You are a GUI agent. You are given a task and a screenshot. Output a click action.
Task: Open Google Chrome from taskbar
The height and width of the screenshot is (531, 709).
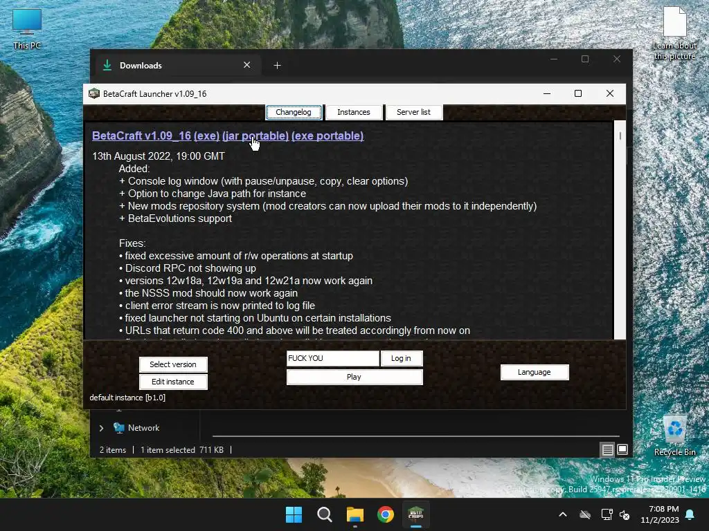385,514
